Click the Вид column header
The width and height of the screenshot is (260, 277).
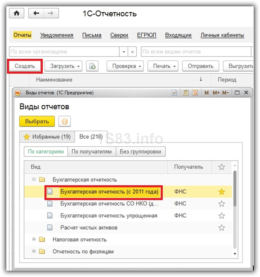tap(96, 167)
